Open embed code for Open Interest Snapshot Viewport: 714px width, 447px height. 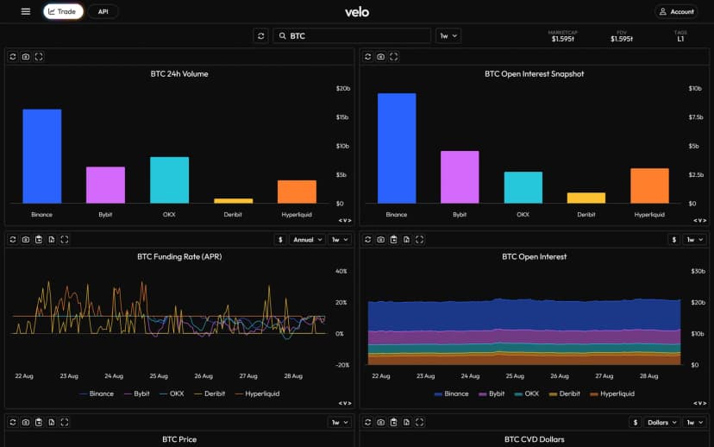tap(700, 221)
